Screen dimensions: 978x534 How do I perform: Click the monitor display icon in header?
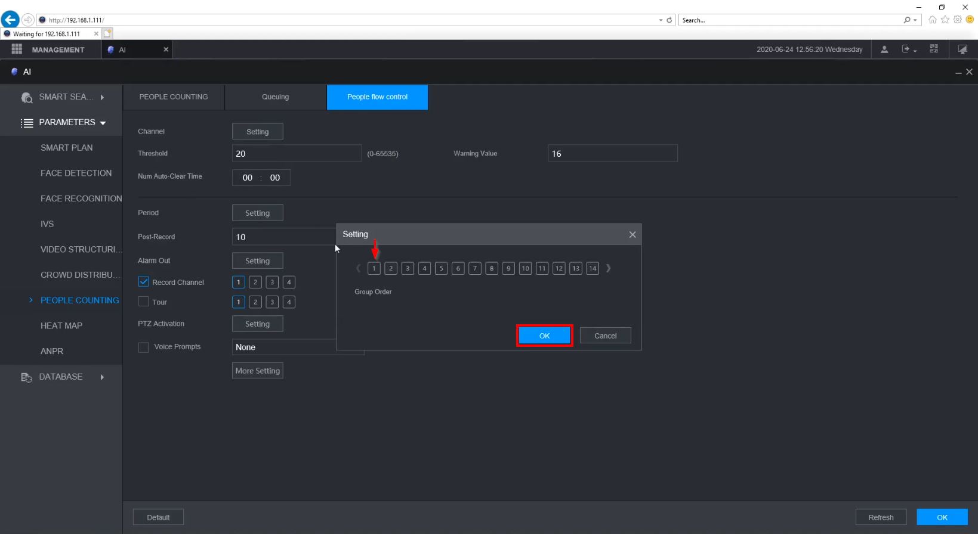coord(962,49)
